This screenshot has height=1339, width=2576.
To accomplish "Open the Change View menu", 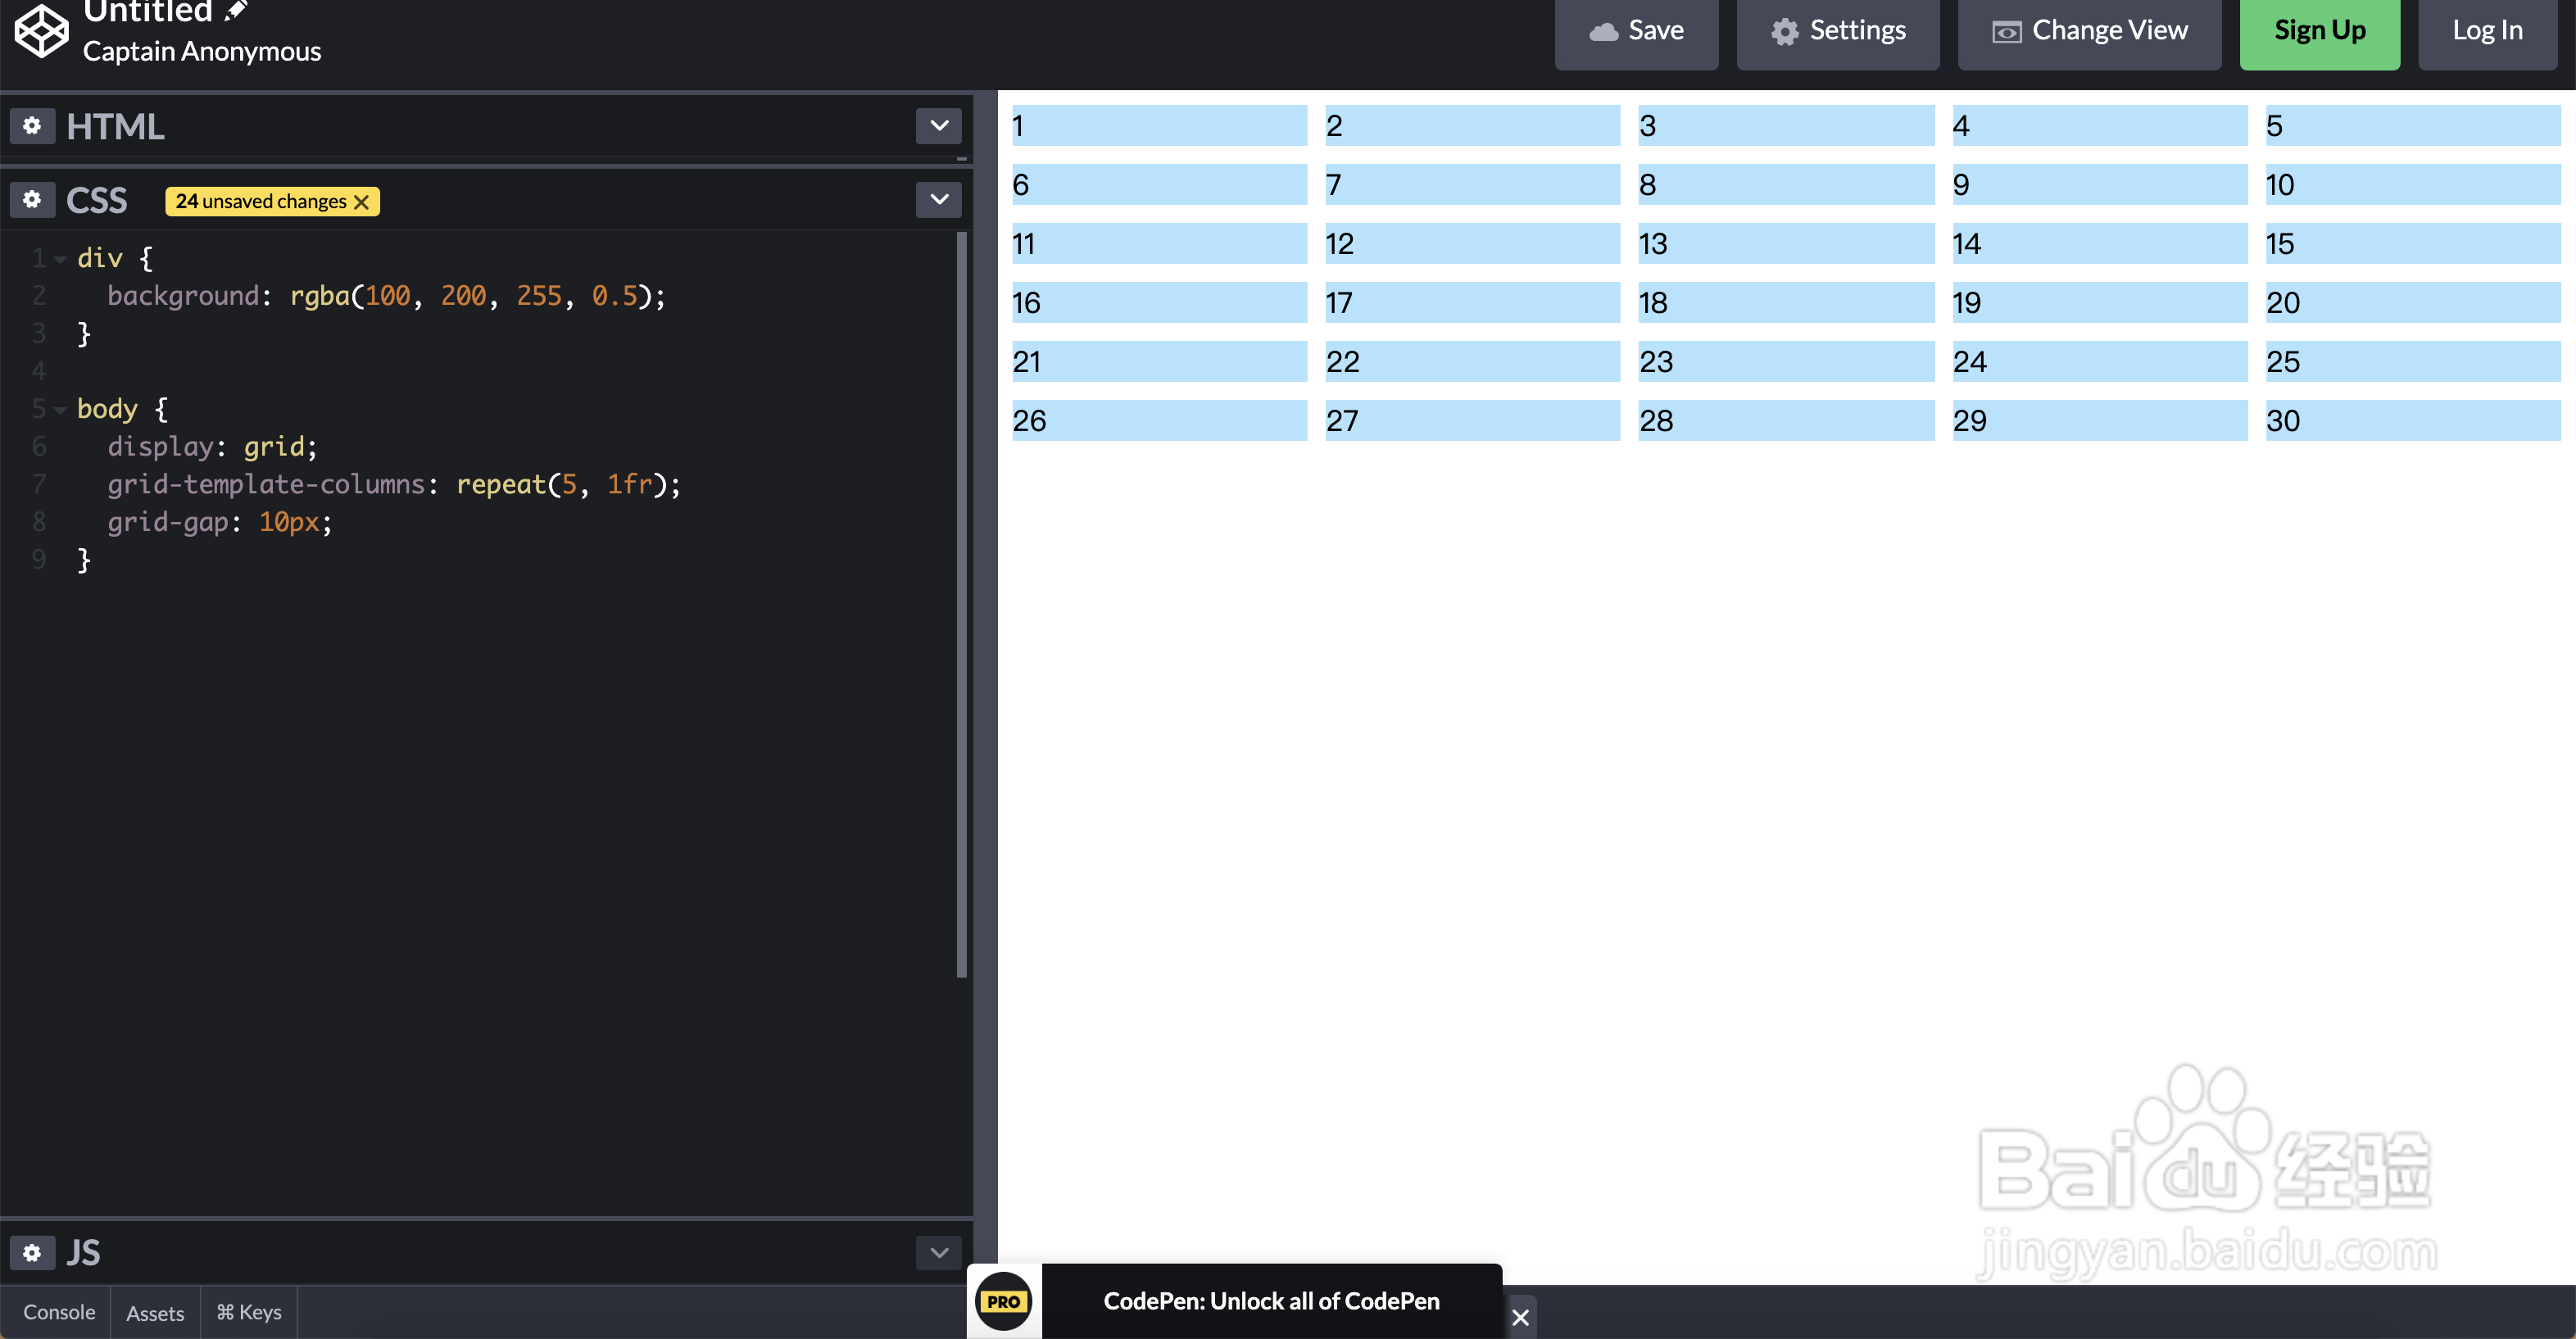I will (2089, 31).
